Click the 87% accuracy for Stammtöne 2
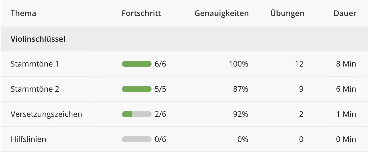 pyautogui.click(x=240, y=89)
